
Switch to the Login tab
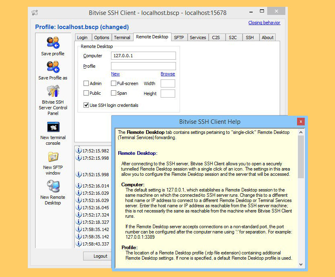83,37
